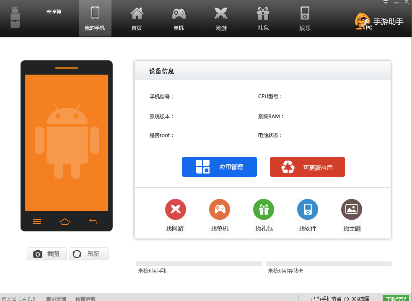Click the orange Android phone screen preview
The width and height of the screenshot is (412, 301).
tap(67, 143)
